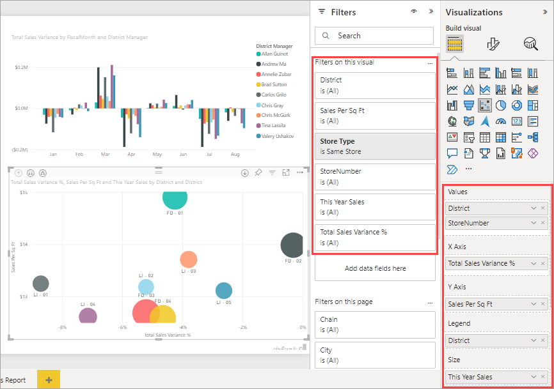
Task: Select the highlighted Scatter chart visual
Action: pyautogui.click(x=485, y=105)
